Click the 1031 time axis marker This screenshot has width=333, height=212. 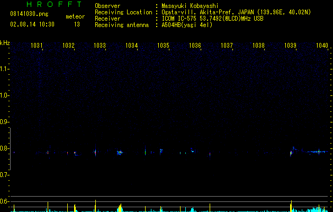[37, 46]
